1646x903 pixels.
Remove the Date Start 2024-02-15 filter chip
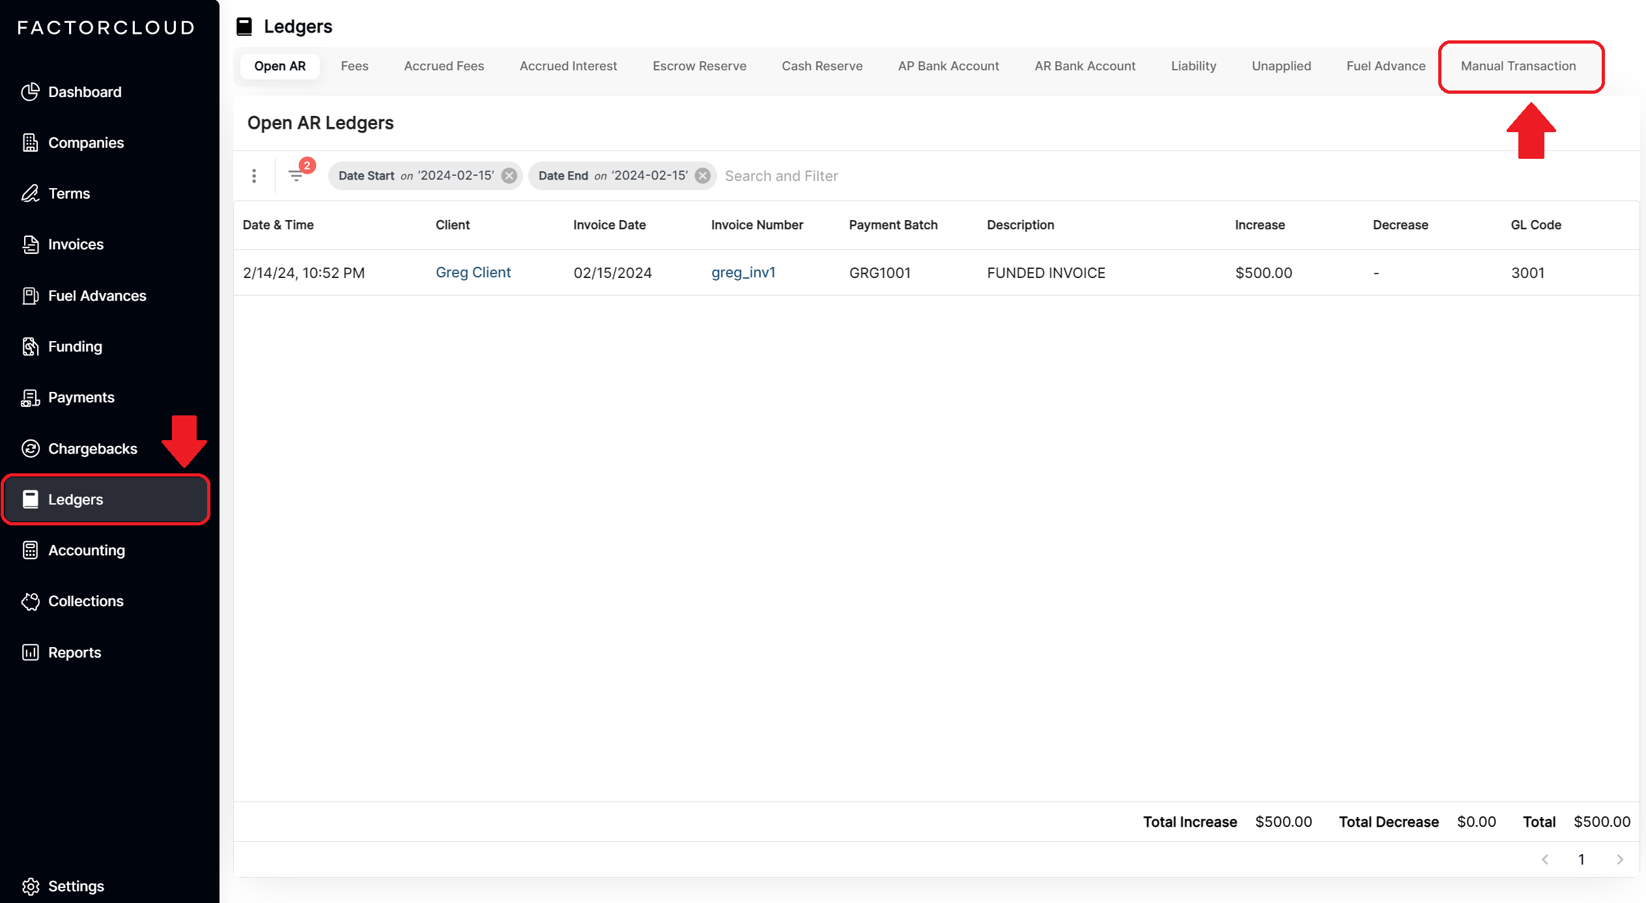click(509, 174)
